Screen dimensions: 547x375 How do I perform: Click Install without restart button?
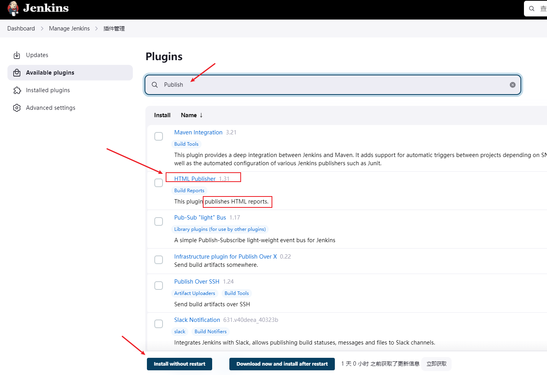179,364
